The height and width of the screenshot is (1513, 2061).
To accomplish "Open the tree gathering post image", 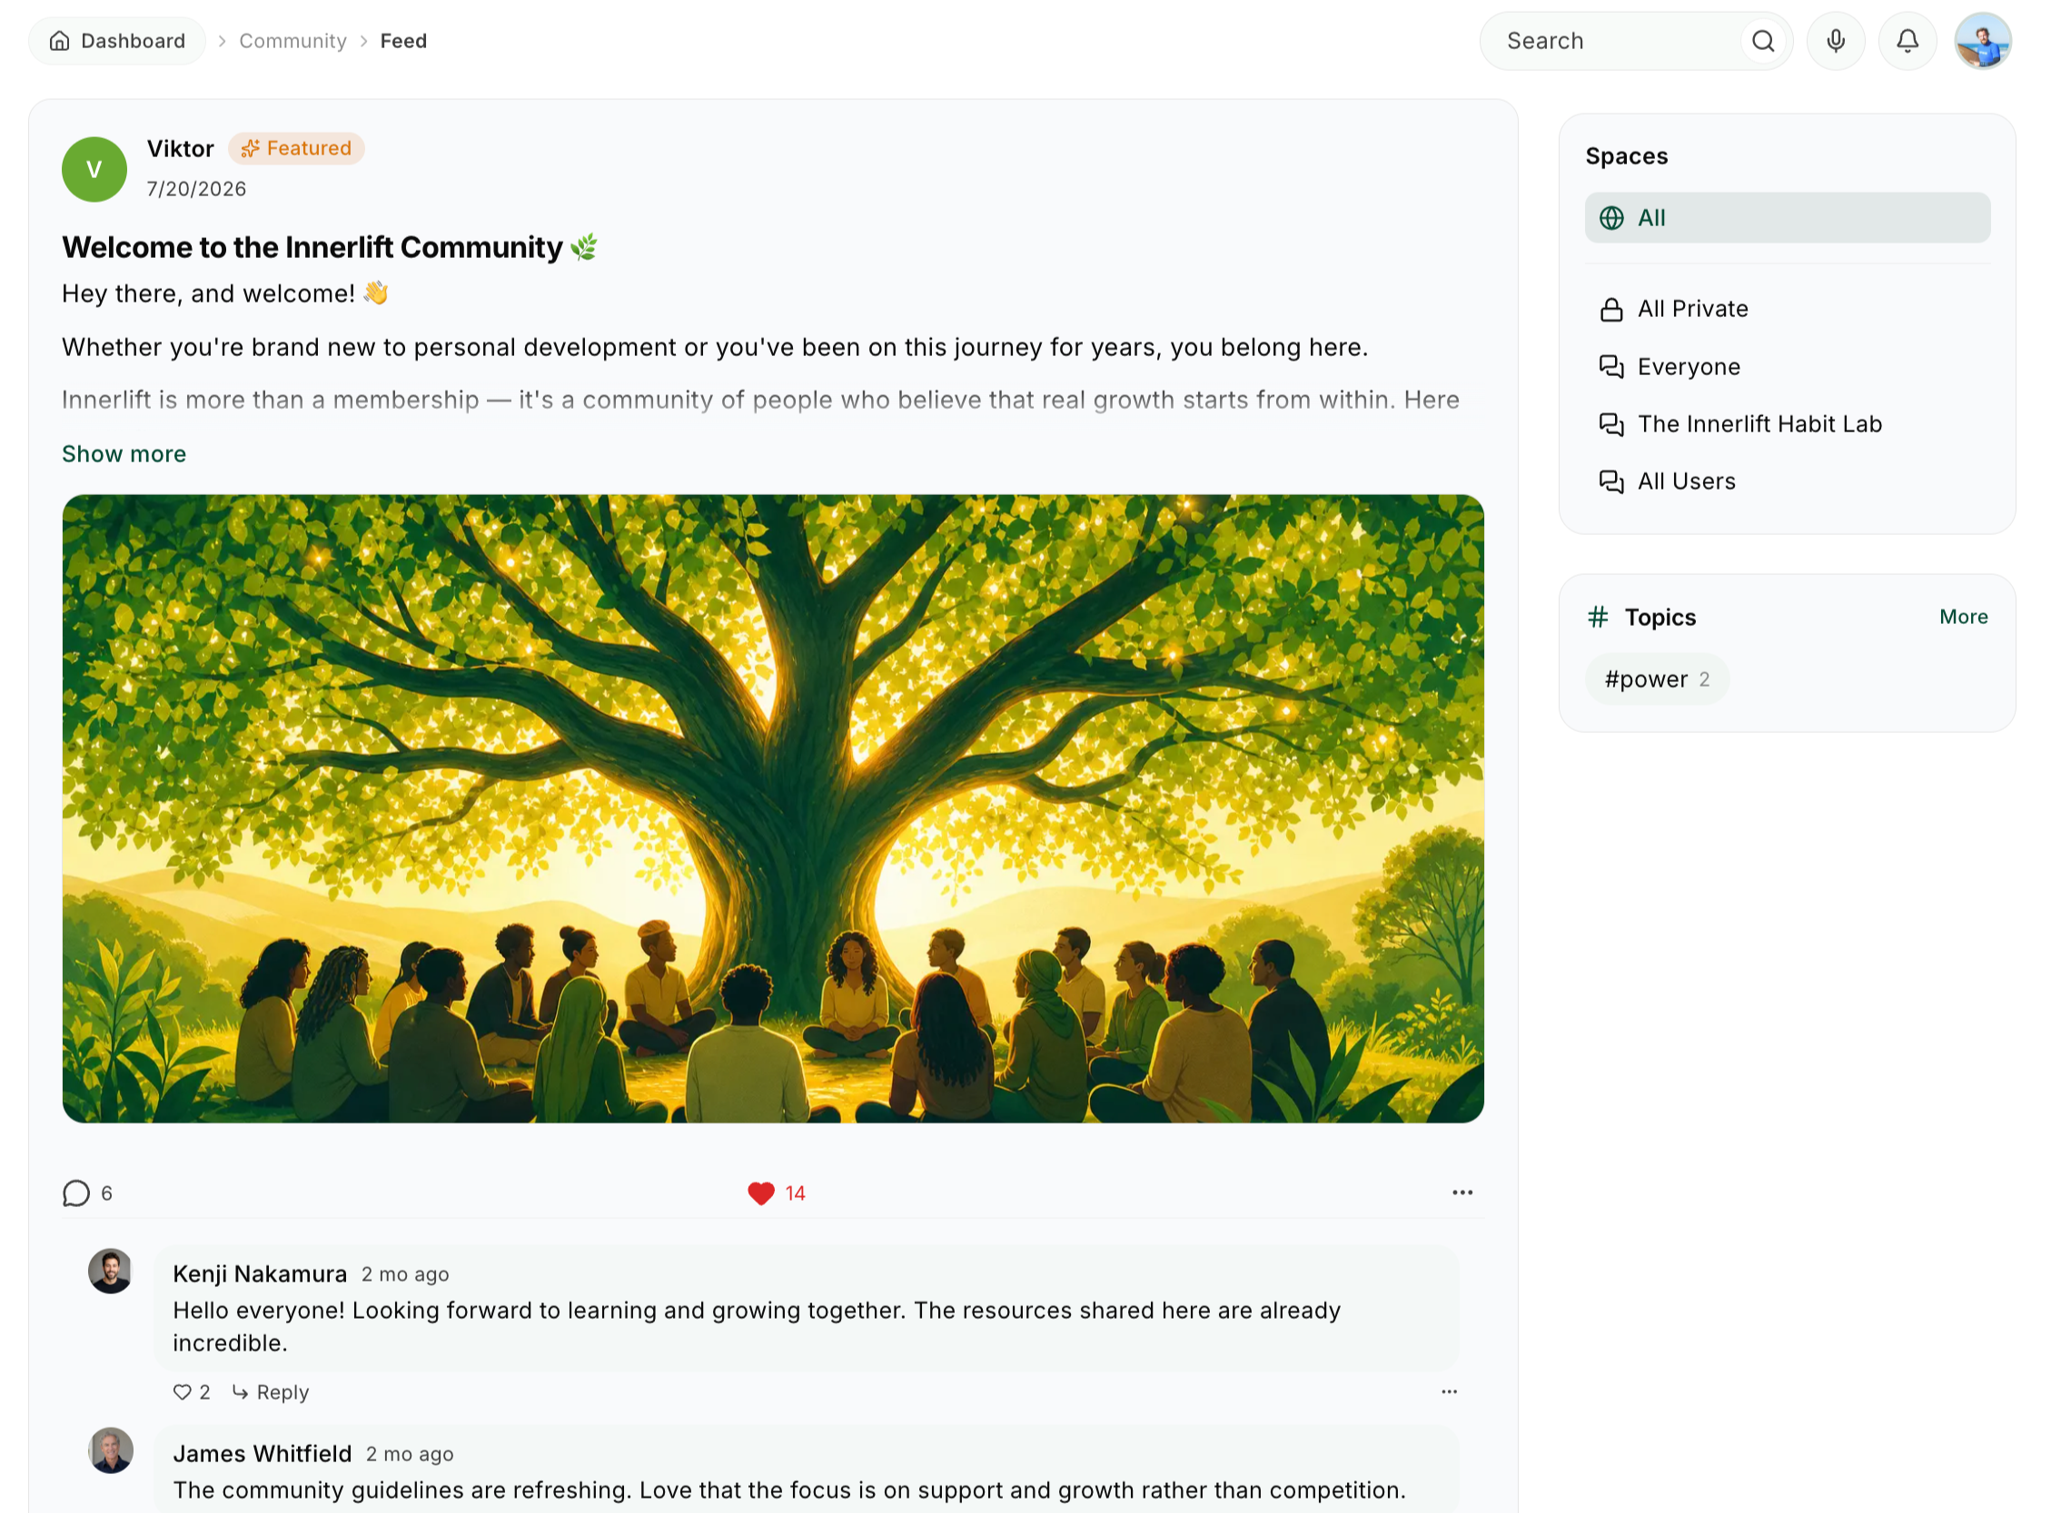I will pyautogui.click(x=772, y=808).
